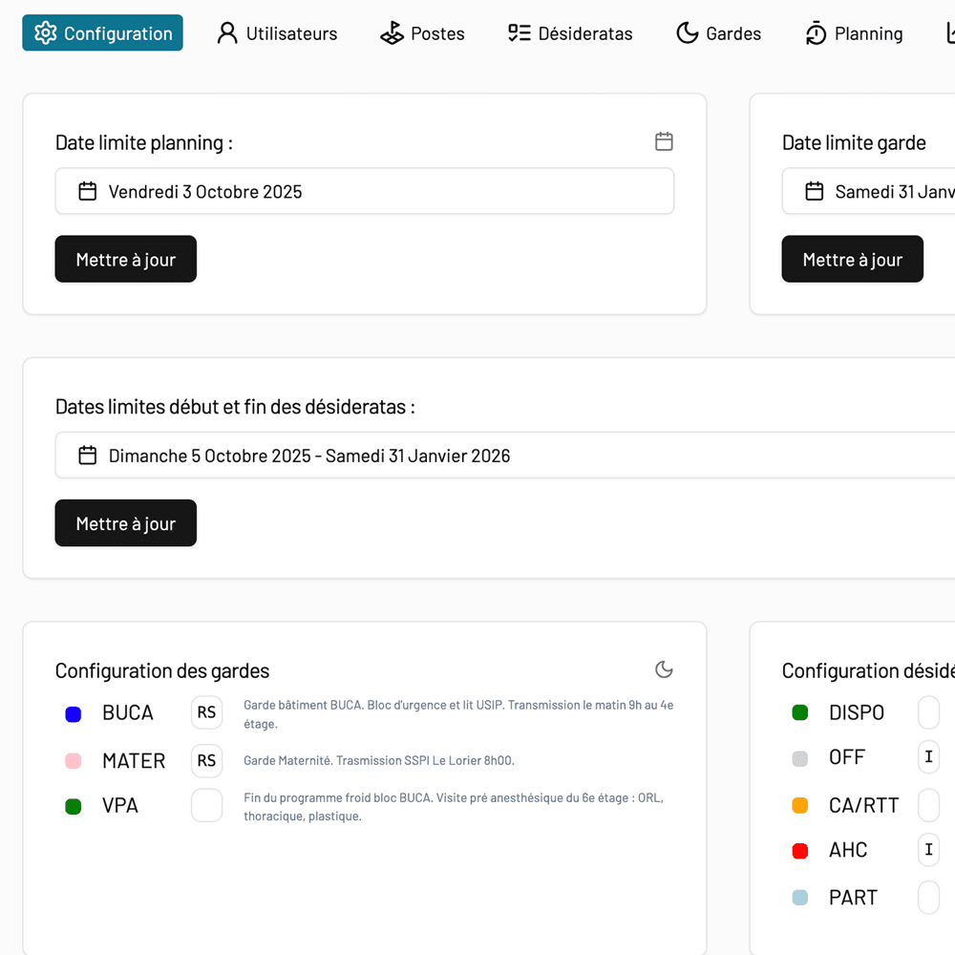Toggle the empty box next to VPA
The height and width of the screenshot is (955, 955).
pos(206,805)
